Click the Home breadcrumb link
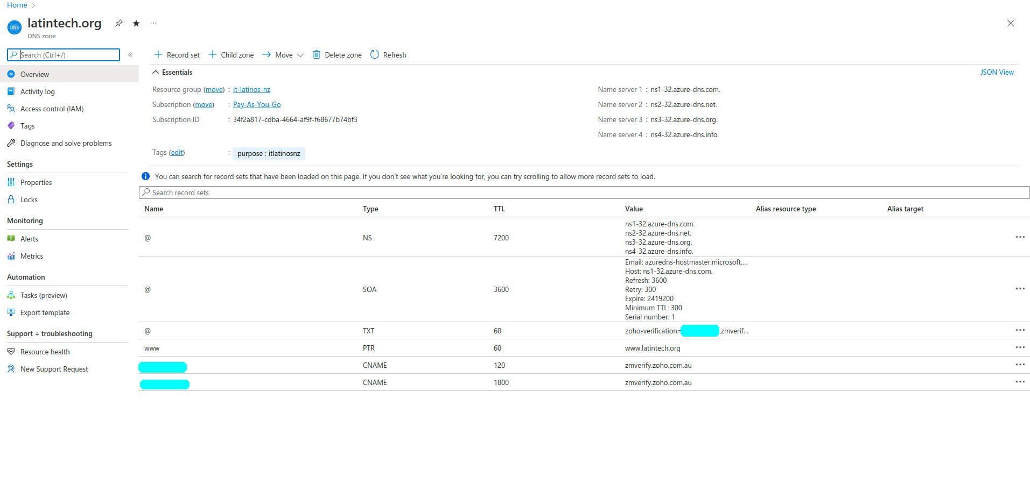 (17, 5)
